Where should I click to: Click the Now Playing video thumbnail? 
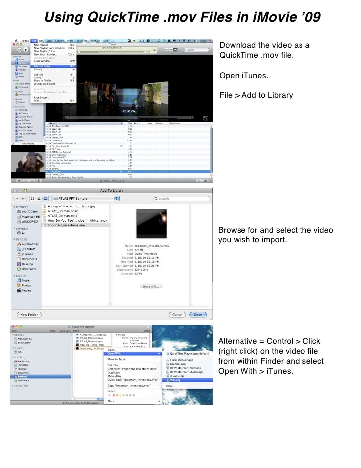click(x=28, y=162)
